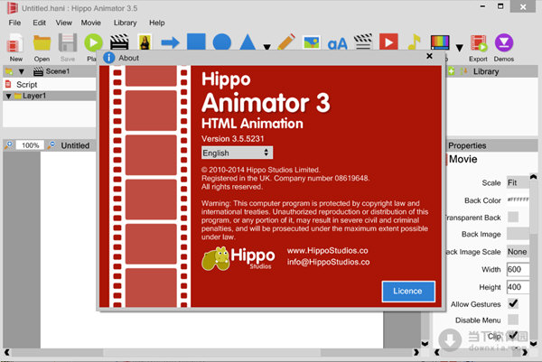Select the blue triangle shape tool
Viewport: 542px width, 362px height.
pos(248,42)
